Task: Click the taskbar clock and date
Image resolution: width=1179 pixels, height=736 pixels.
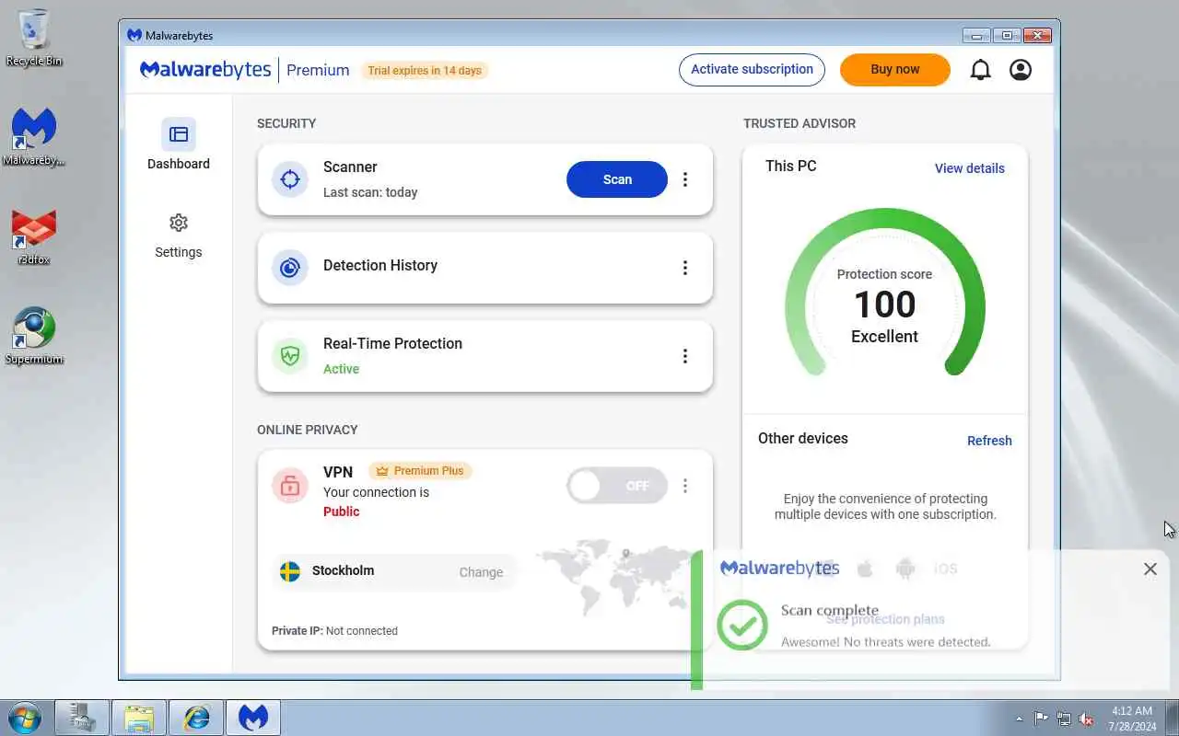Action: (1132, 719)
